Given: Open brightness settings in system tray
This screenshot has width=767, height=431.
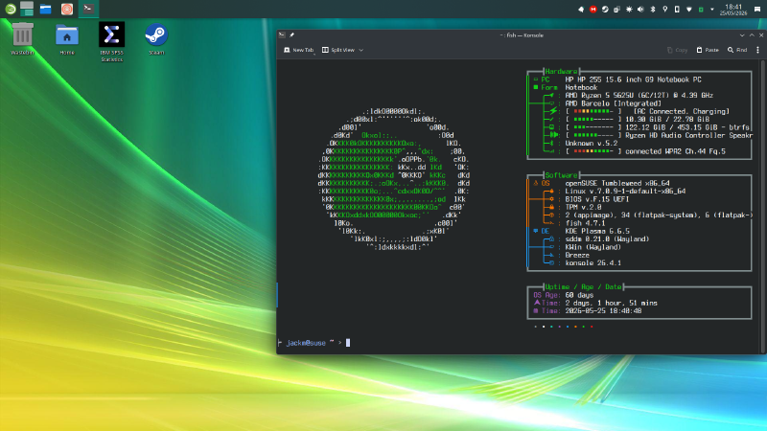Looking at the screenshot, I should pyautogui.click(x=629, y=10).
